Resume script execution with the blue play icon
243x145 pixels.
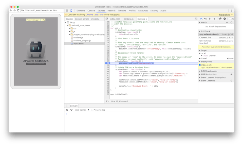pos(201,19)
